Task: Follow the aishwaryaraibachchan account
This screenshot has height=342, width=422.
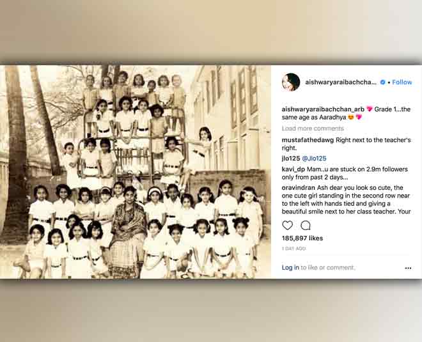Action: click(x=402, y=82)
